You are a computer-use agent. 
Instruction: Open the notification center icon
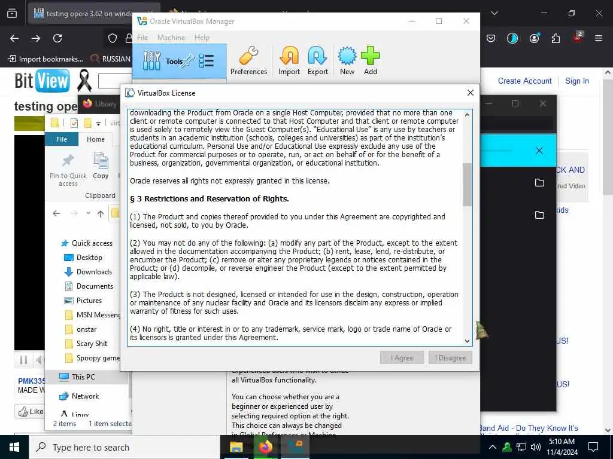coord(593,447)
